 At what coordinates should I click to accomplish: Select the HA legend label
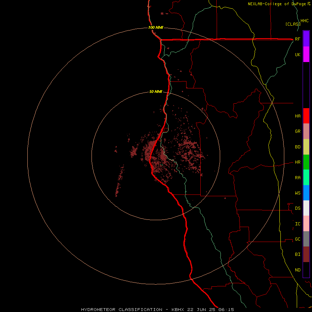[x=297, y=116]
